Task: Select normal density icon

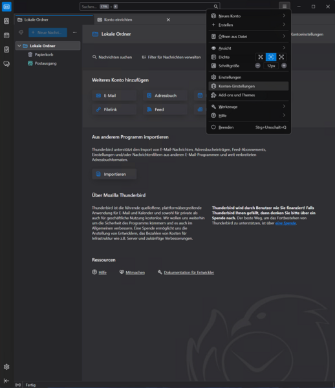Action: pyautogui.click(x=271, y=57)
